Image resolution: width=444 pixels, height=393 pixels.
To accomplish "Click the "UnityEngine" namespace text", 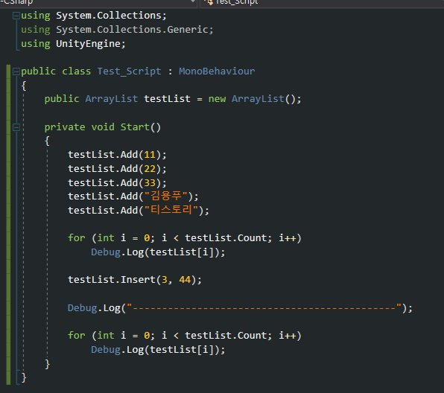I will (89, 44).
